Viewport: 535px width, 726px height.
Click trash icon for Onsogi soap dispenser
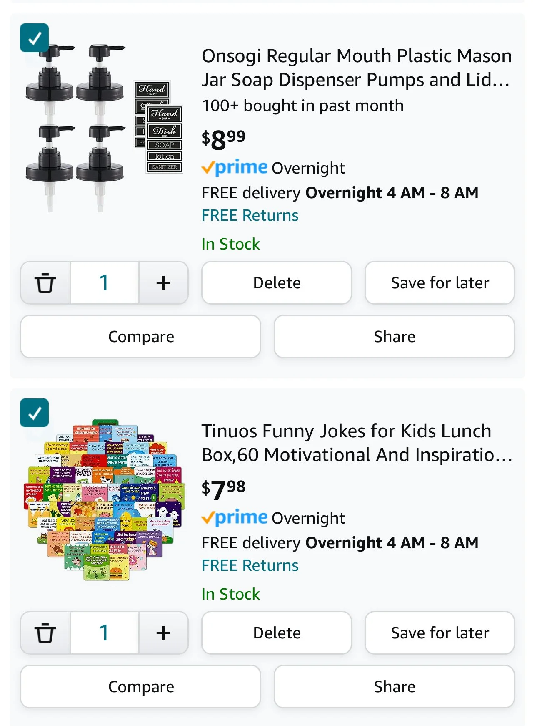pos(45,283)
